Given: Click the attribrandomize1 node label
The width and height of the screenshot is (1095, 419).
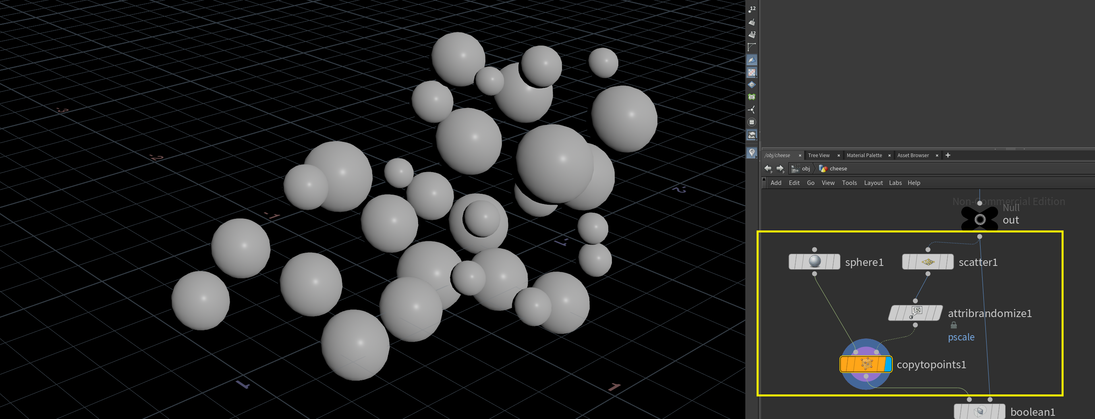Looking at the screenshot, I should [x=989, y=313].
